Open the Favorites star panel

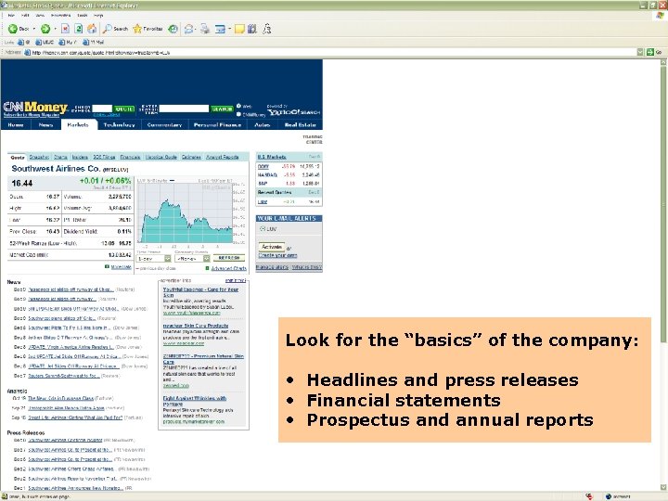[148, 29]
